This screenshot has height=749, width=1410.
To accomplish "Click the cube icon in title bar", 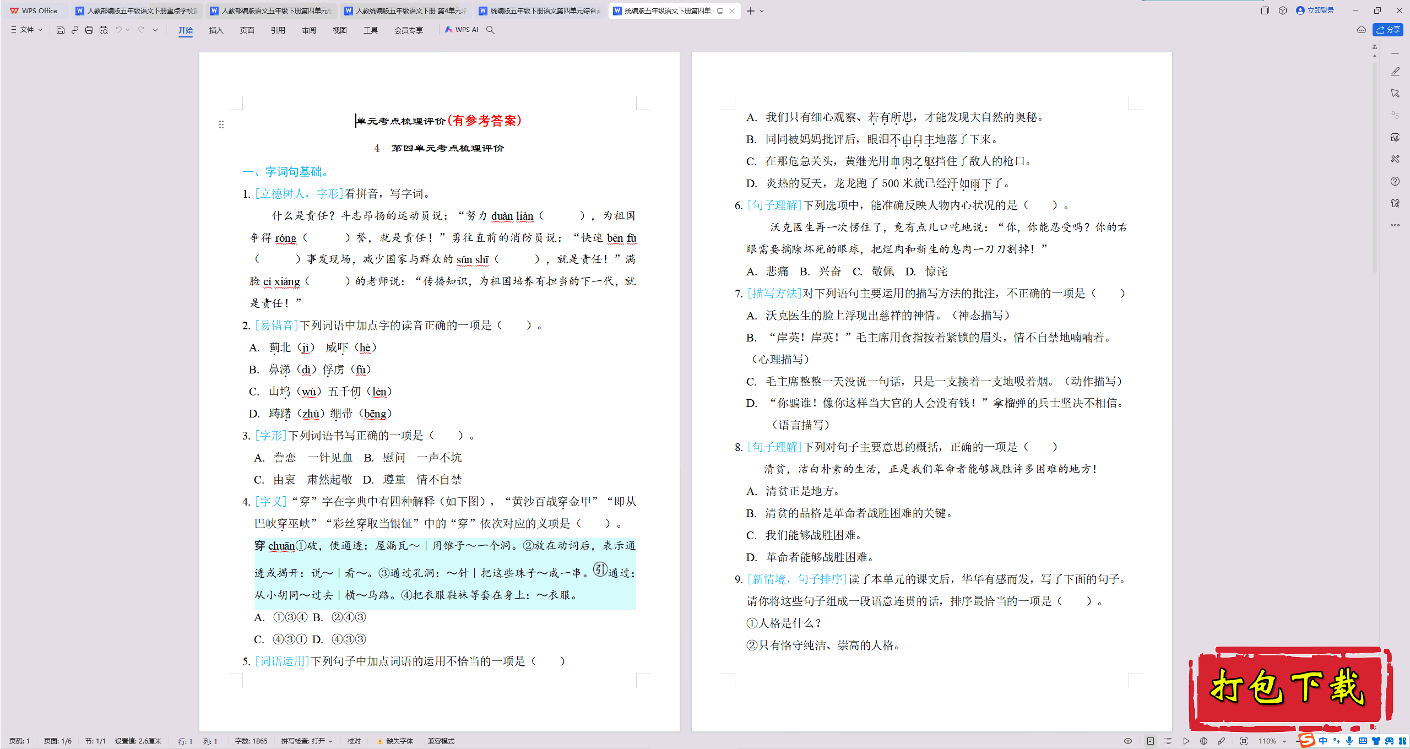I will pyautogui.click(x=1283, y=10).
